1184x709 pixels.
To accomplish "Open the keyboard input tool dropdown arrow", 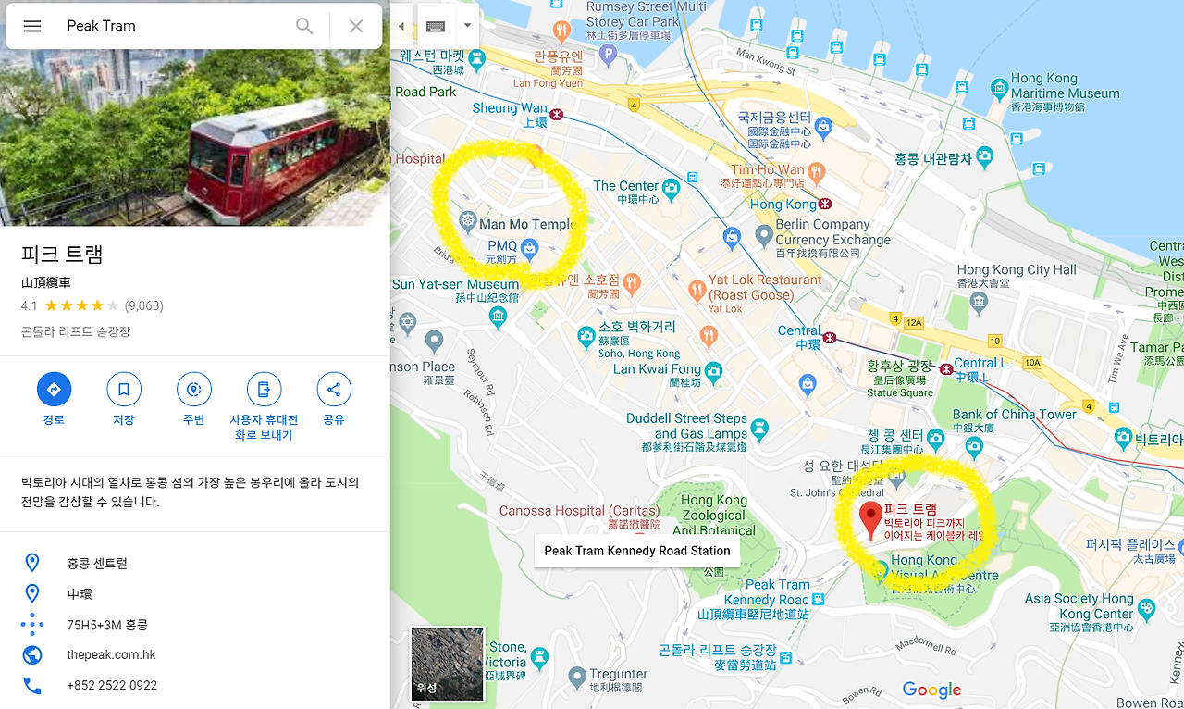I will coord(467,26).
